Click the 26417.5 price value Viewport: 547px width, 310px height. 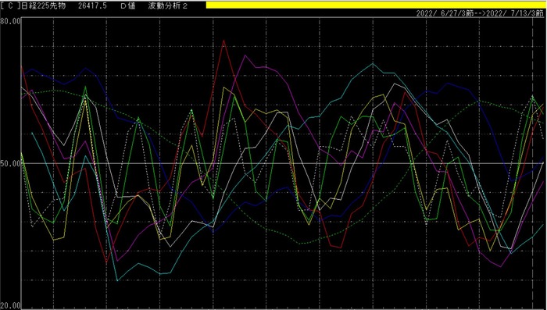(x=92, y=6)
